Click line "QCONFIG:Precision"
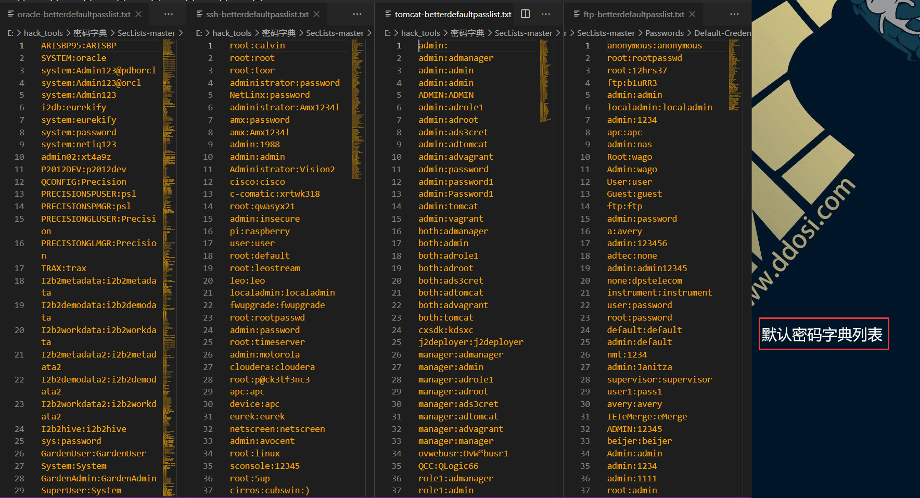 click(x=84, y=182)
